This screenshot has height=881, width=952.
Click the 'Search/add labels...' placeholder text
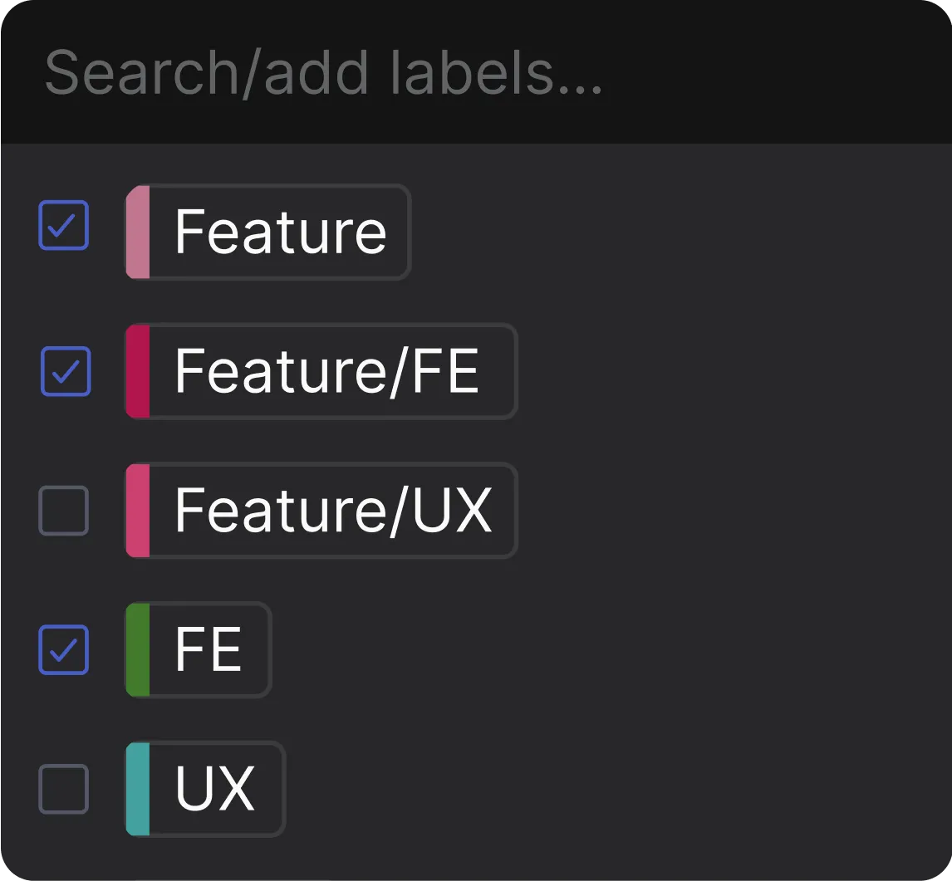click(323, 73)
